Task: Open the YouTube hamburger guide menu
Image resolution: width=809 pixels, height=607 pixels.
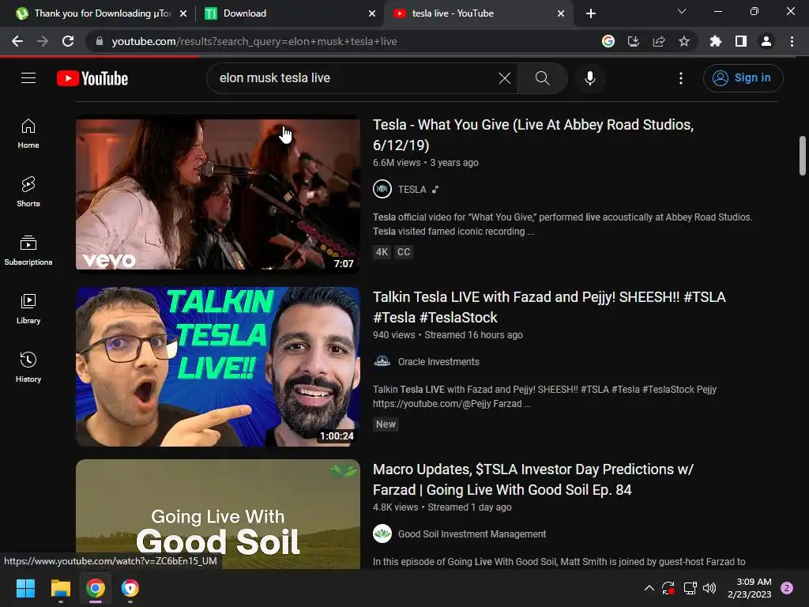Action: [28, 78]
